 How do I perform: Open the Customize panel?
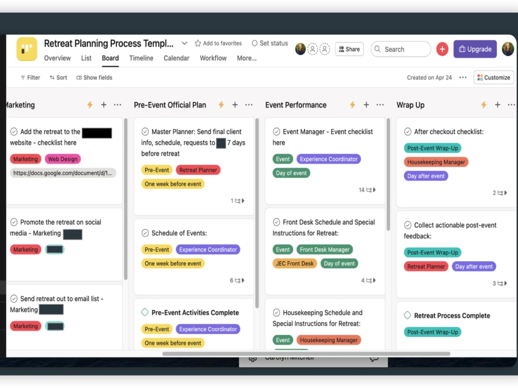pos(494,77)
